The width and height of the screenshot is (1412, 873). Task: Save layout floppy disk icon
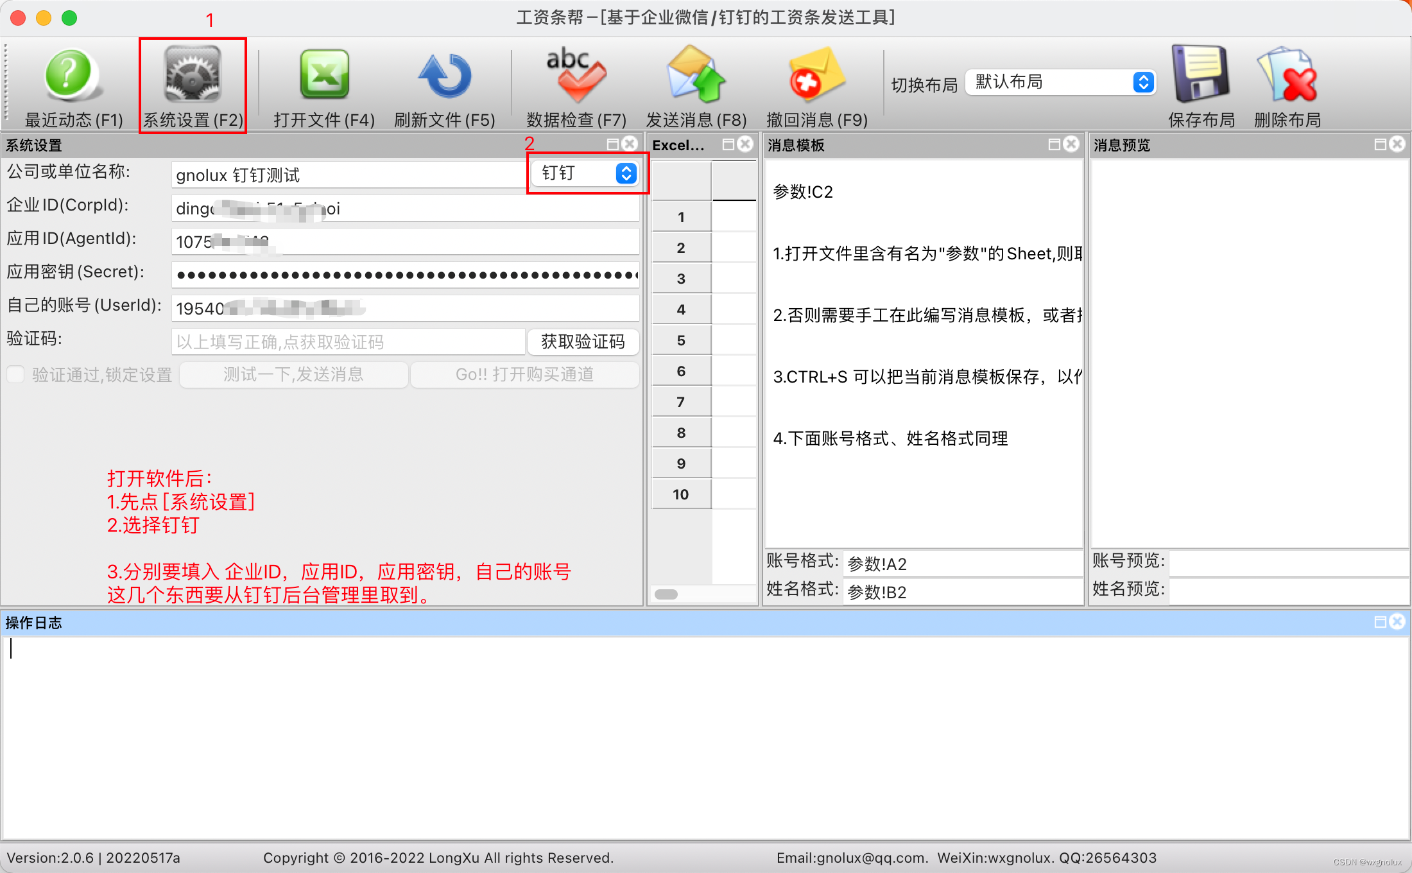(1201, 75)
